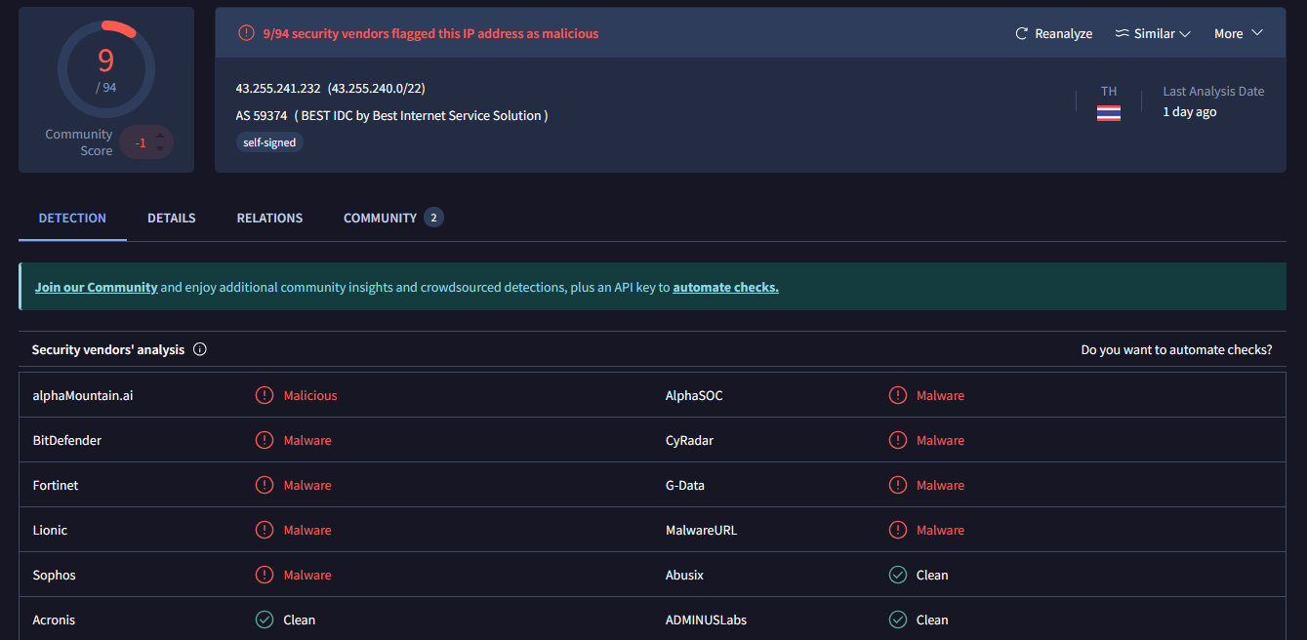Downvote the community score arrow

pyautogui.click(x=160, y=149)
